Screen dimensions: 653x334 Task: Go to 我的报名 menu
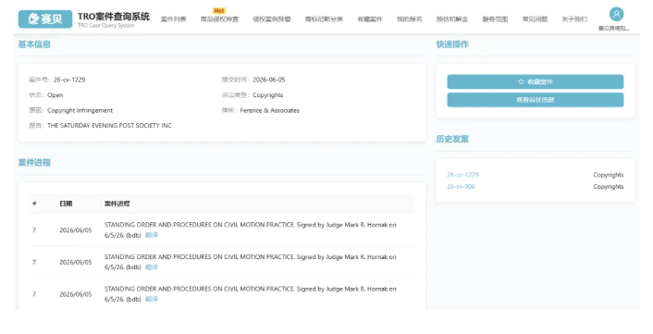point(409,19)
